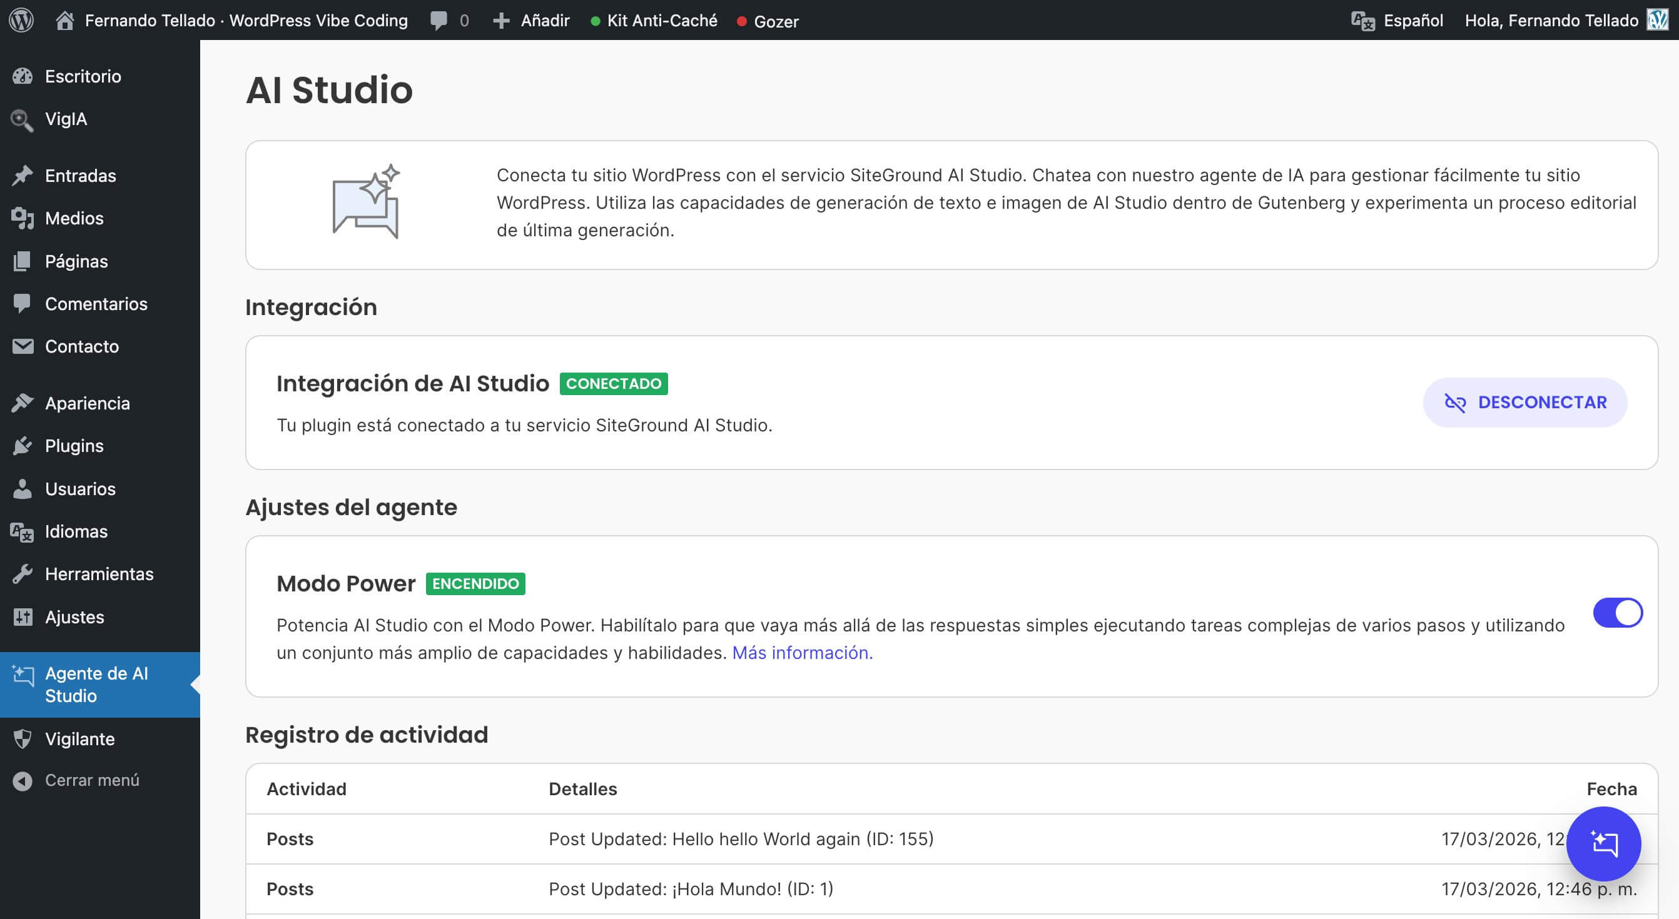
Task: Open the Español language switcher
Action: [x=1397, y=21]
